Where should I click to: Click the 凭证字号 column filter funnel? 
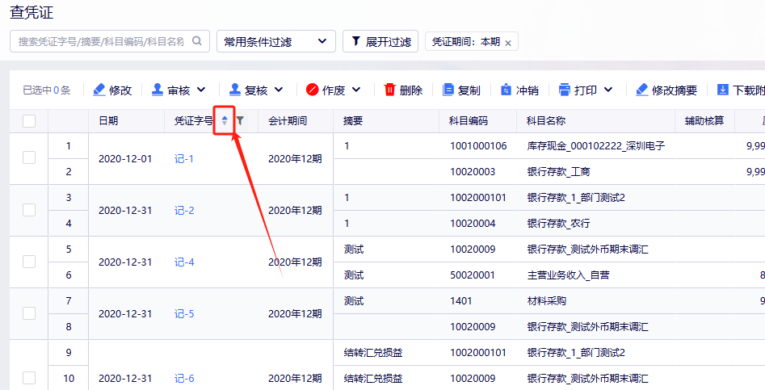(240, 121)
